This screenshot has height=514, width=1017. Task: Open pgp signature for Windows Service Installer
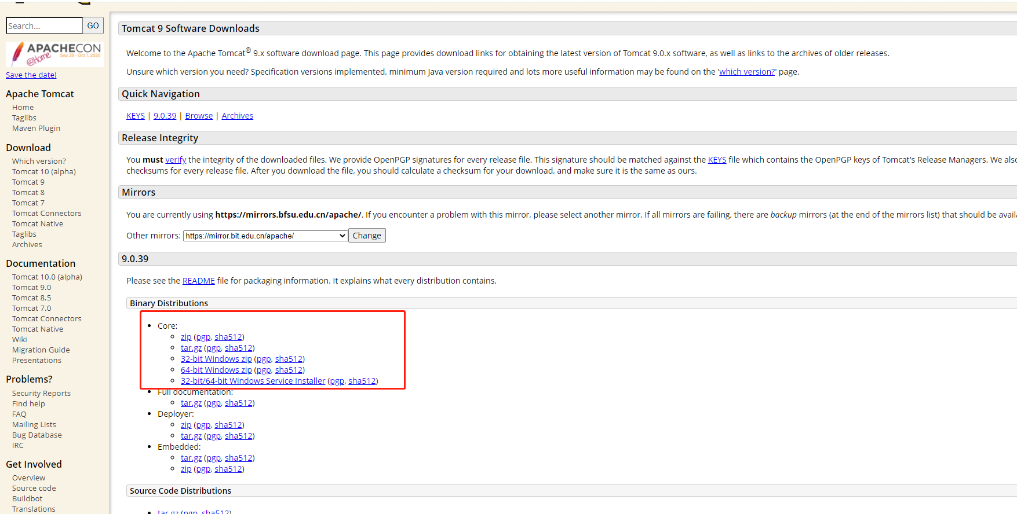click(x=337, y=381)
